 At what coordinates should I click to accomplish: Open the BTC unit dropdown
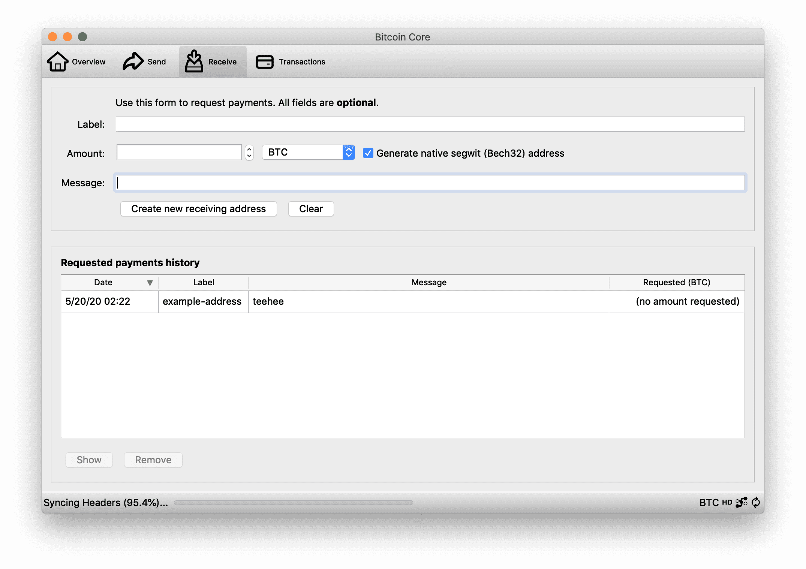pyautogui.click(x=308, y=152)
